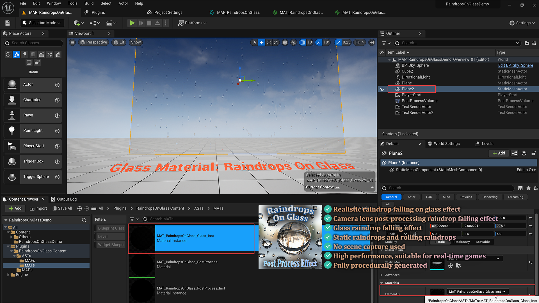Select the translate gizmo tool
539x303 pixels.
261,42
